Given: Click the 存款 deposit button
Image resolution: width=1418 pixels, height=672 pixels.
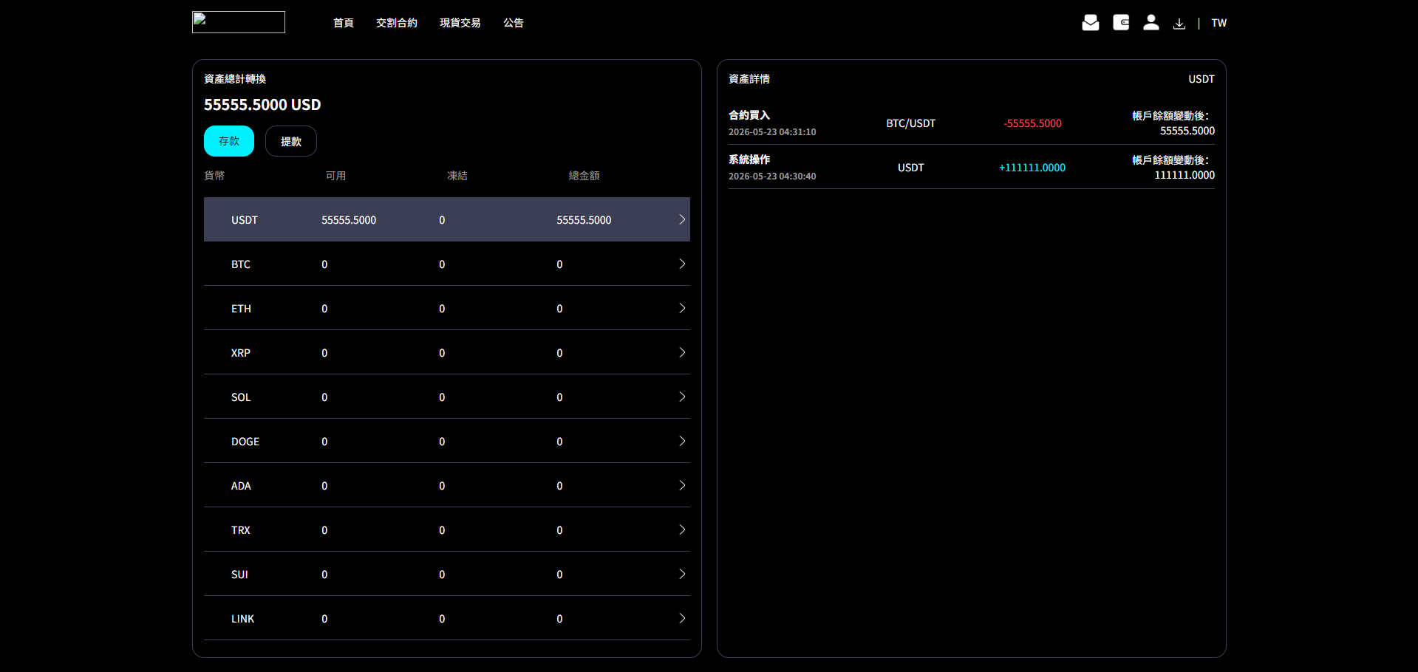Looking at the screenshot, I should 229,141.
